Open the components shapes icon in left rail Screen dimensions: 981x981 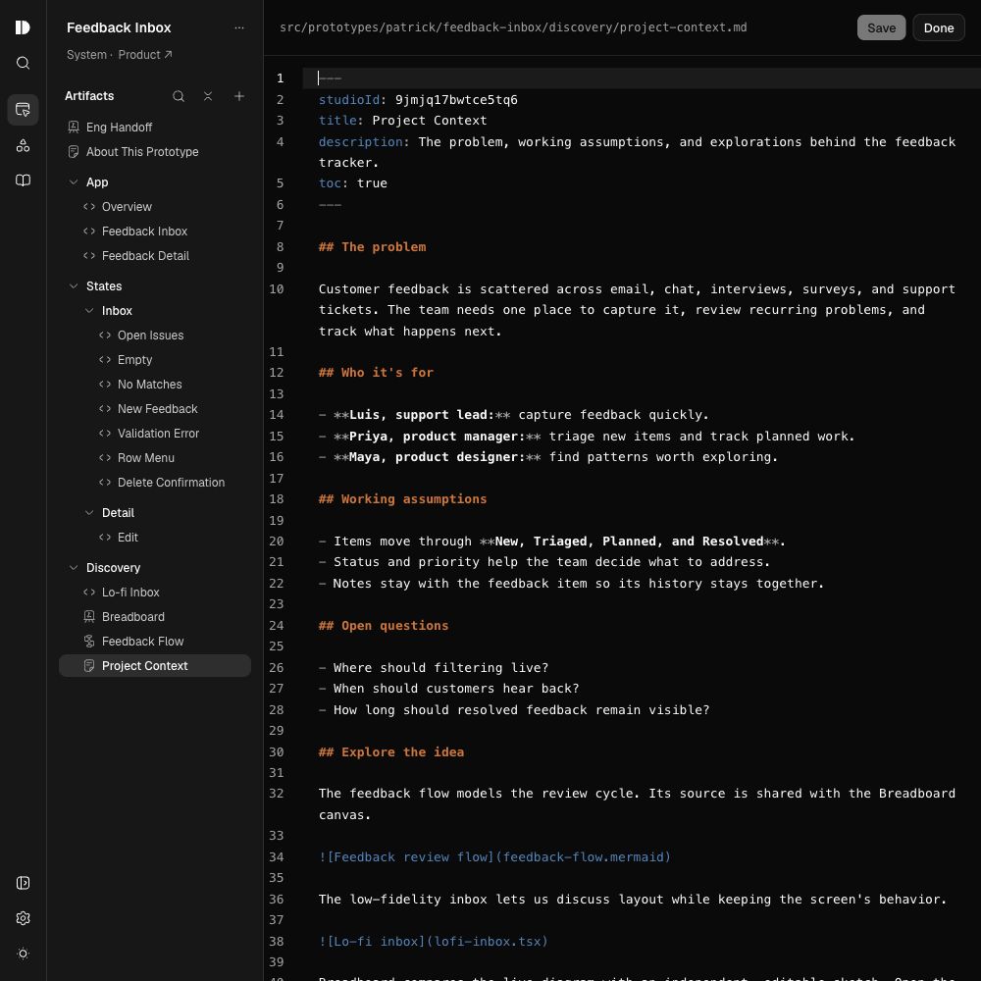[23, 146]
